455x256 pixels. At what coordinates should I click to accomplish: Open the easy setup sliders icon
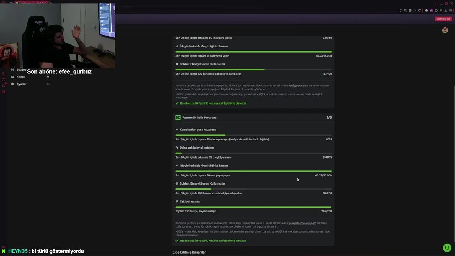coord(451,10)
